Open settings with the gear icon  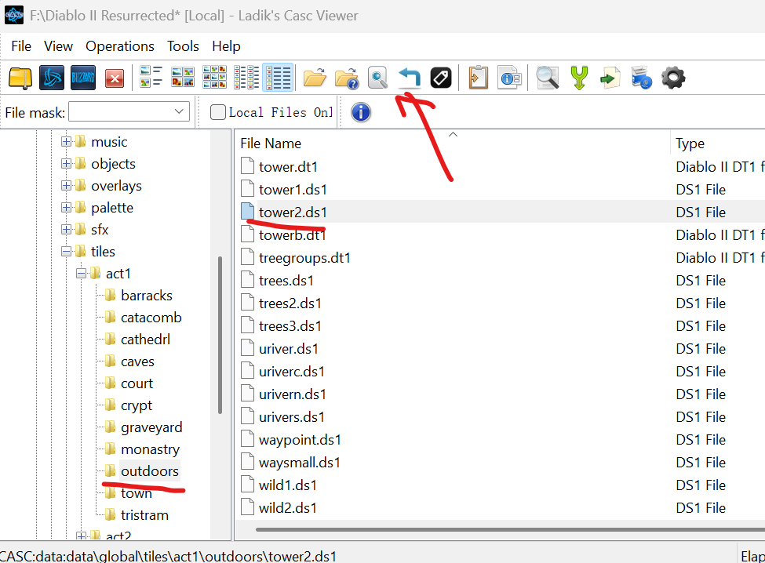click(673, 78)
